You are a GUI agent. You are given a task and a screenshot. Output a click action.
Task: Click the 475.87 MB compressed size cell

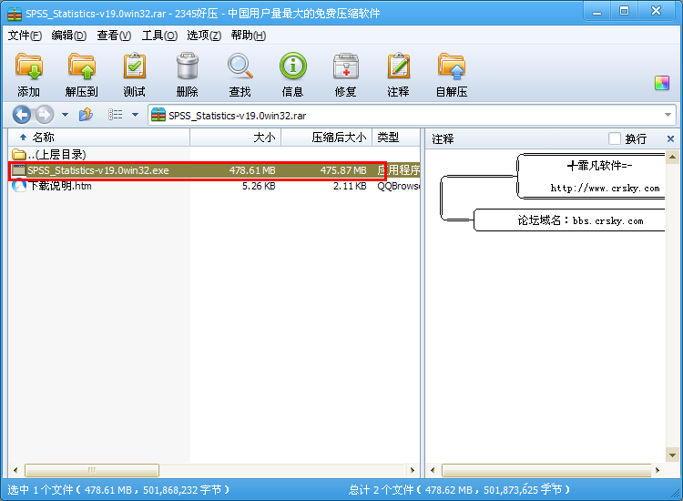pos(343,170)
